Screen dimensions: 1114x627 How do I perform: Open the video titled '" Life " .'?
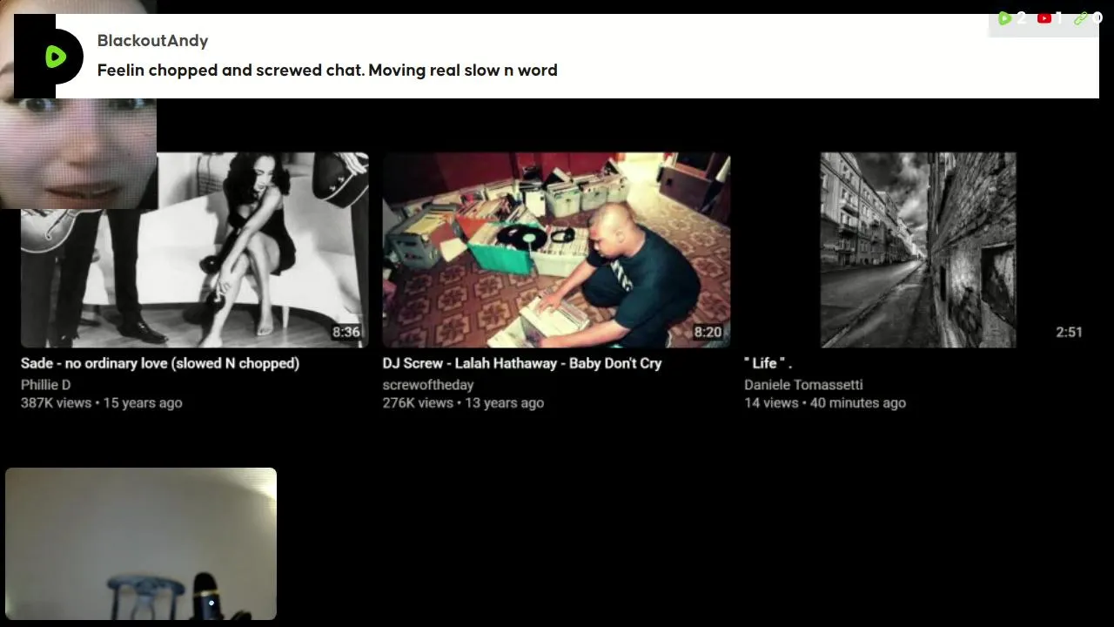[x=768, y=363]
